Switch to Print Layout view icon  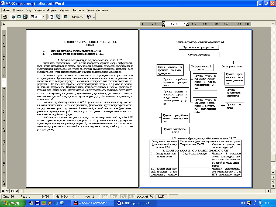[x=12, y=191]
